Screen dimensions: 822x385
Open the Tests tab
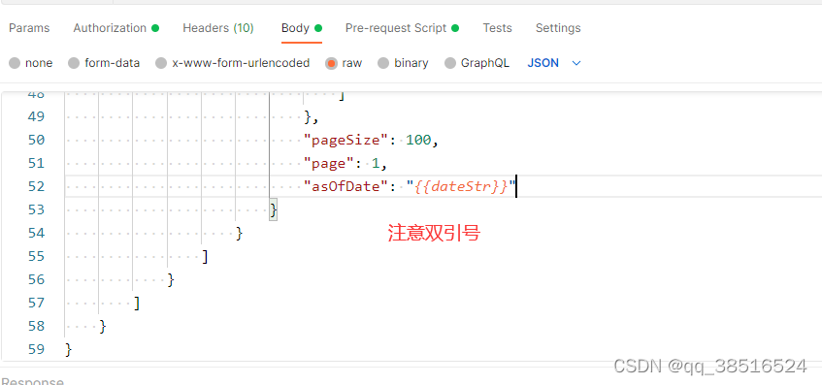497,28
